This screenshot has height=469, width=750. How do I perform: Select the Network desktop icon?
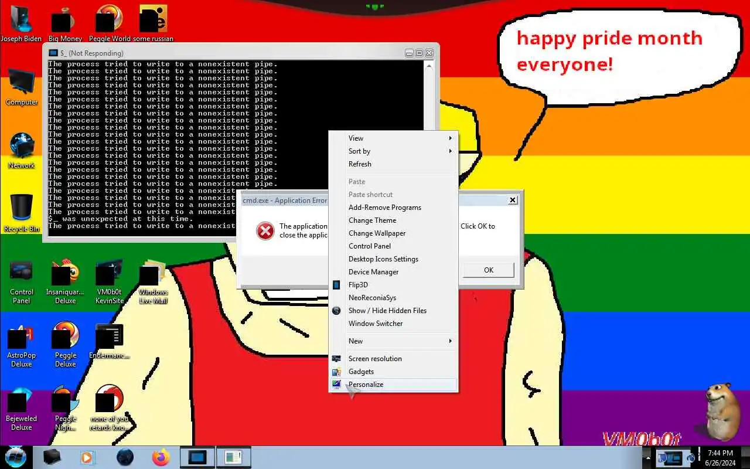[22, 150]
